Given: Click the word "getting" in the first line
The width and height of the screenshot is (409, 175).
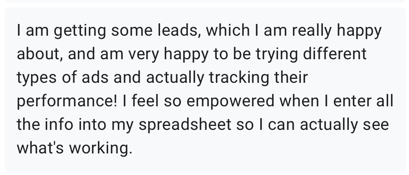Looking at the screenshot, I should click(x=80, y=31).
